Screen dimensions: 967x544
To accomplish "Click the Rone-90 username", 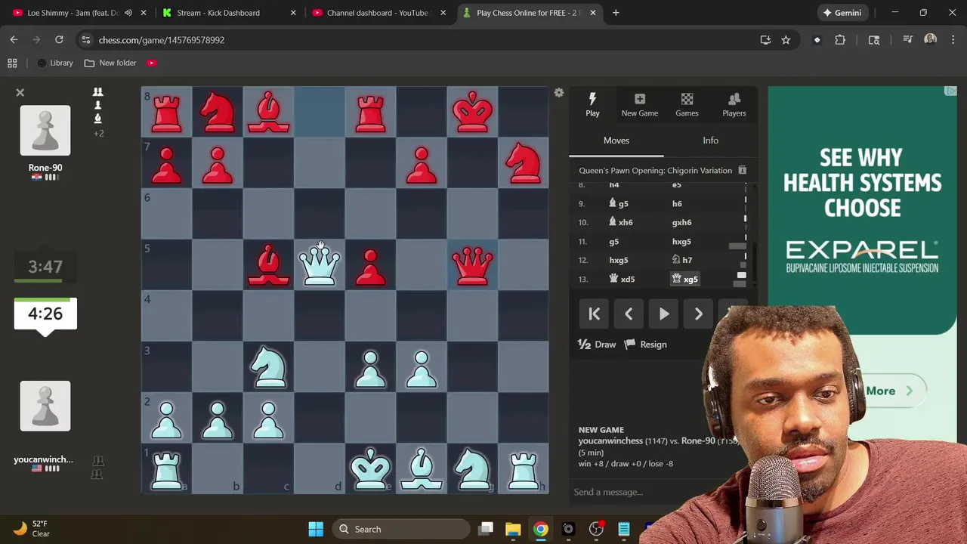I will click(45, 168).
